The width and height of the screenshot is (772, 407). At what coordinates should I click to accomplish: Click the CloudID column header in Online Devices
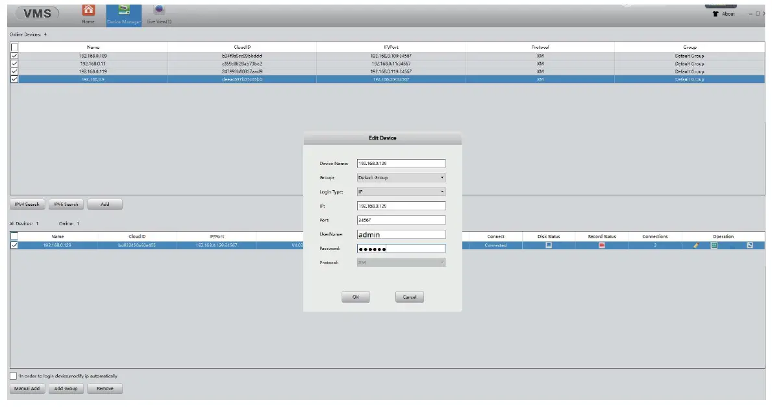coord(242,47)
